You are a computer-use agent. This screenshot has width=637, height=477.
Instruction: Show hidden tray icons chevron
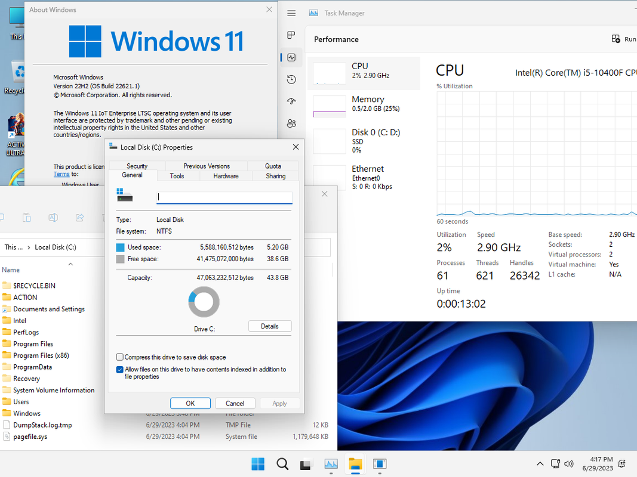pyautogui.click(x=540, y=464)
